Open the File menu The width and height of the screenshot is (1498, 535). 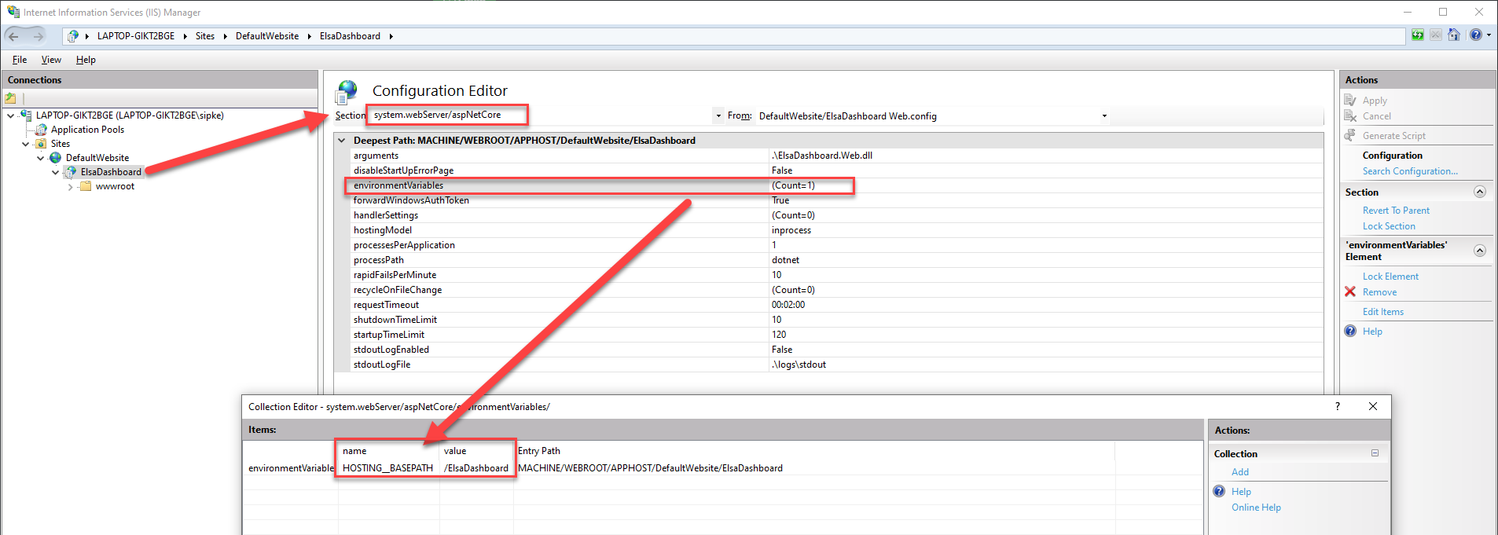click(20, 60)
